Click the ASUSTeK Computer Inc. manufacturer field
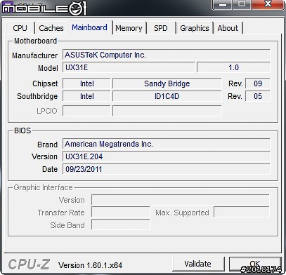Image resolution: width=286 pixels, height=275 pixels. [x=167, y=55]
